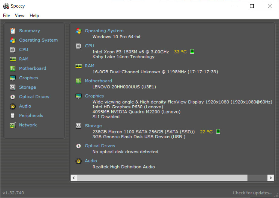Click the 33 °C CPU temperature value
This screenshot has width=279, height=198.
[x=180, y=52]
